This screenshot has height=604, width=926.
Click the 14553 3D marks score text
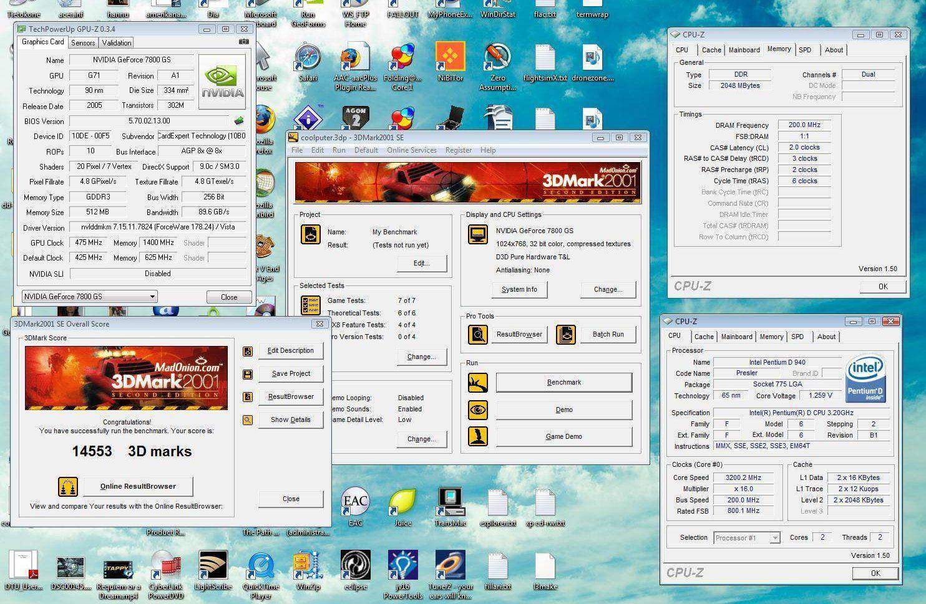tap(132, 451)
